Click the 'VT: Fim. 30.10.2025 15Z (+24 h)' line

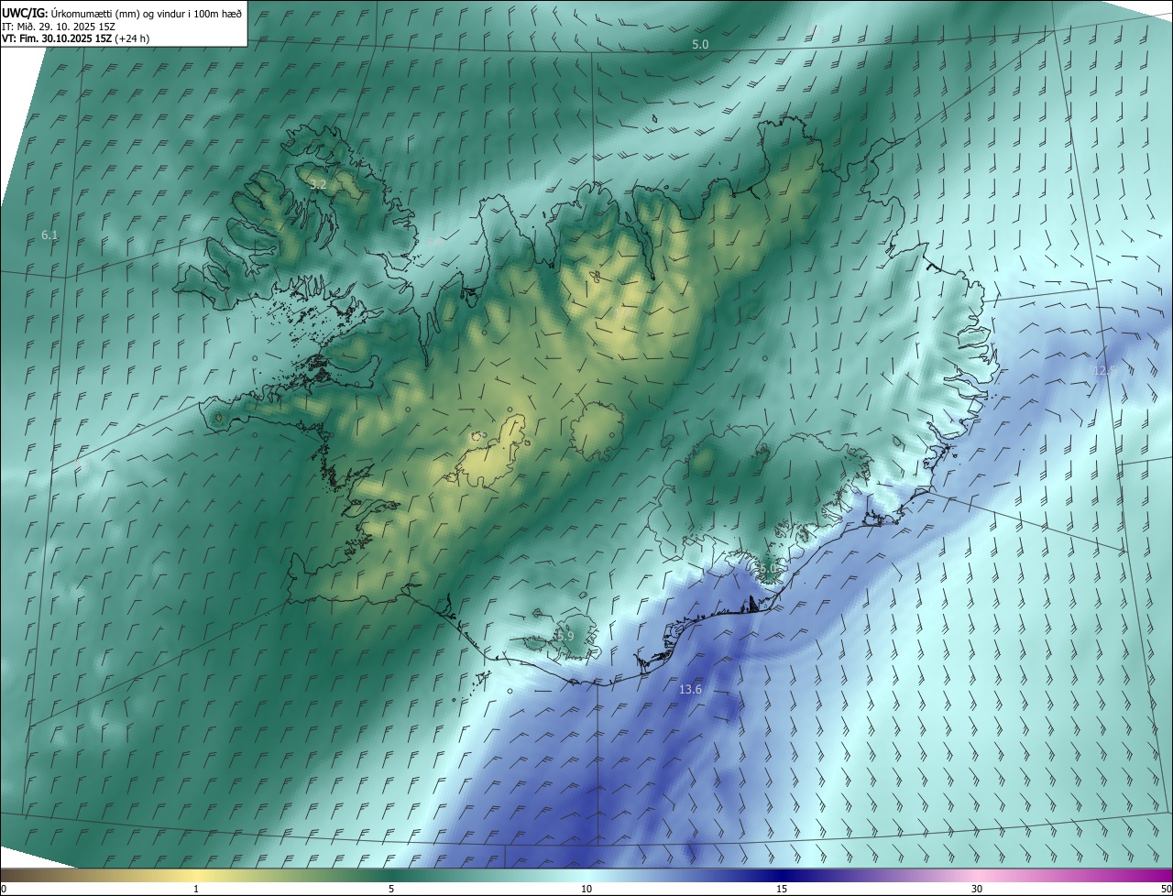point(75,38)
